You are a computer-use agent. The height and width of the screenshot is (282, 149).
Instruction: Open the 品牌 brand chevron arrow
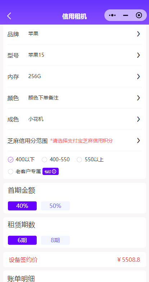click(138, 34)
